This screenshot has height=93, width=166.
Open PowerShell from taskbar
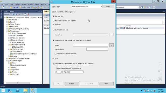(x=18, y=91)
